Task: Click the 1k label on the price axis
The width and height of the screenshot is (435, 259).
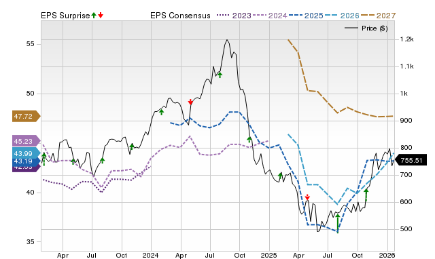Action: tap(404, 94)
